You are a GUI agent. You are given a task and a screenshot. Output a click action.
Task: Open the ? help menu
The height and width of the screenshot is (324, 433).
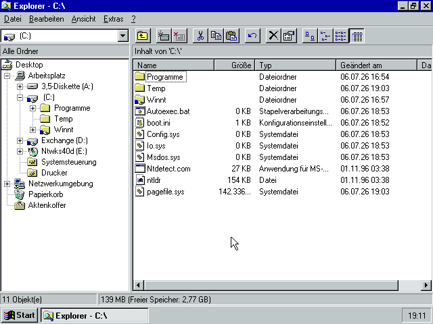pyautogui.click(x=133, y=19)
